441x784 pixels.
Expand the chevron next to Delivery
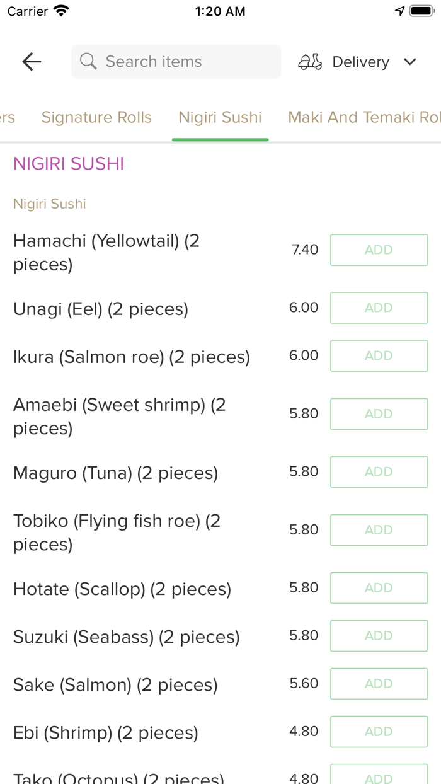tap(409, 61)
